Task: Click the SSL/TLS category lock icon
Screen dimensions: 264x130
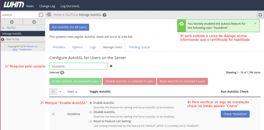Action: click(3, 28)
